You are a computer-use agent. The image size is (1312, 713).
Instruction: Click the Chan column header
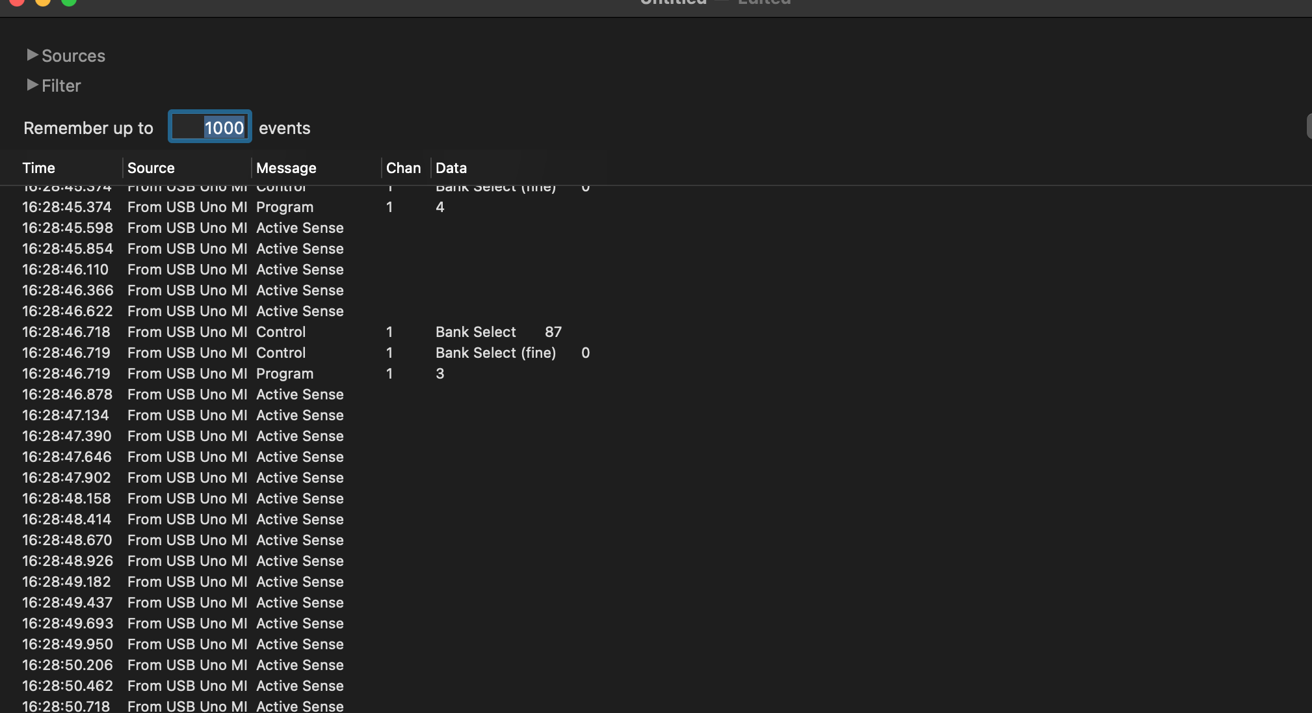[x=403, y=168]
